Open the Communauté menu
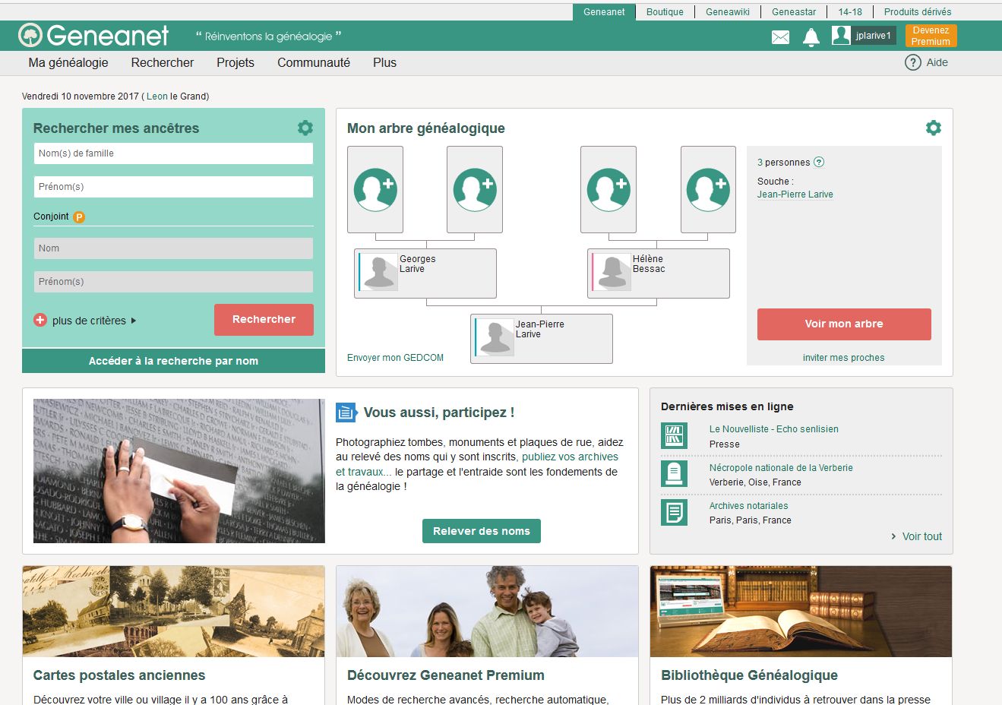This screenshot has width=1002, height=705. pos(314,62)
